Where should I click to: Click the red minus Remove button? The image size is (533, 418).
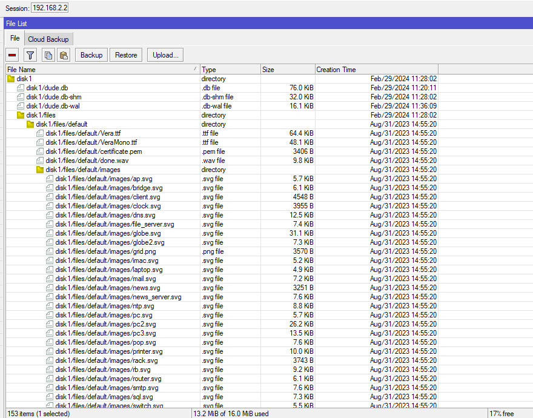13,55
